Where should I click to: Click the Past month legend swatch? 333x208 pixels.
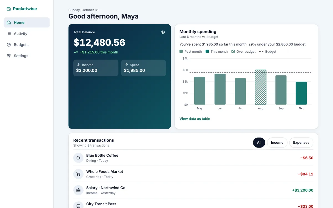tap(181, 52)
